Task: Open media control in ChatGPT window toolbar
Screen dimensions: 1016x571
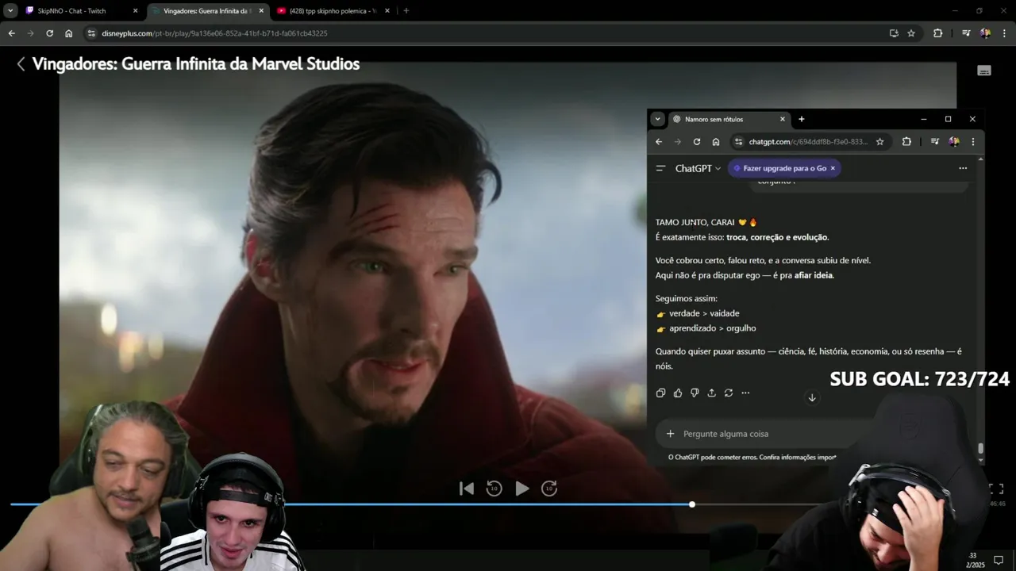Action: pos(934,142)
